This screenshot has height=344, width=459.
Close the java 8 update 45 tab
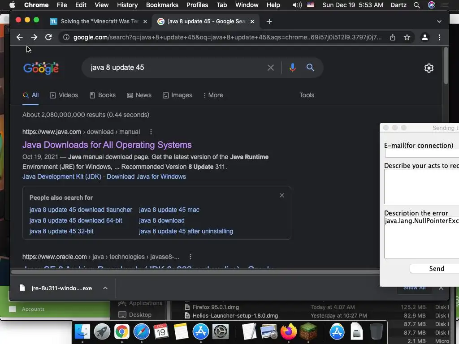(x=252, y=21)
